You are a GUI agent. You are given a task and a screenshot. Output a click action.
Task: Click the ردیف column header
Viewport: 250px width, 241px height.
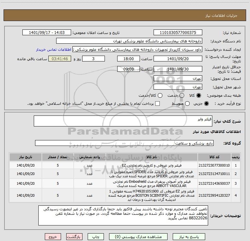coord(236,157)
